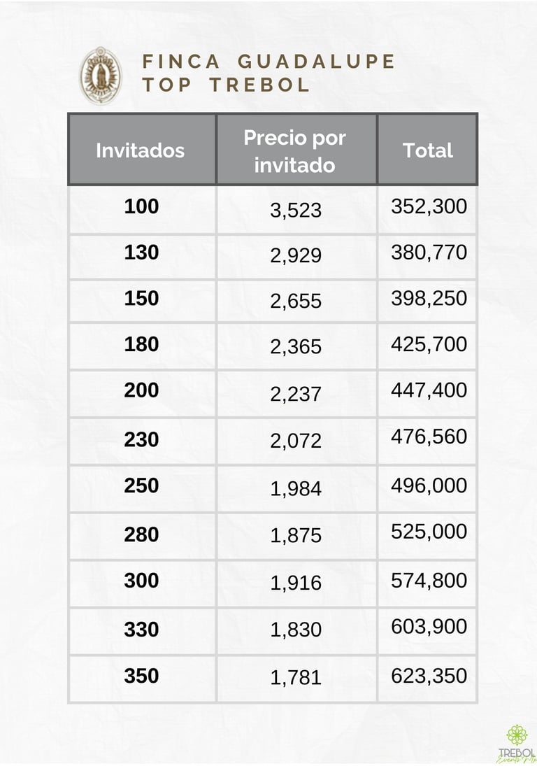Click the 574,800 total value
The width and height of the screenshot is (537, 766).
(x=429, y=581)
